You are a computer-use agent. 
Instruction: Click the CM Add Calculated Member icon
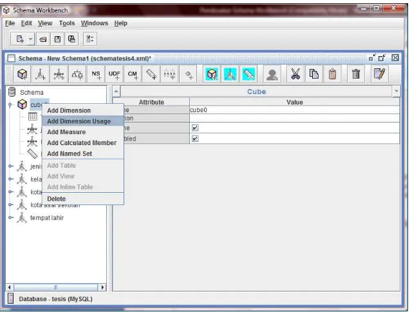click(133, 74)
